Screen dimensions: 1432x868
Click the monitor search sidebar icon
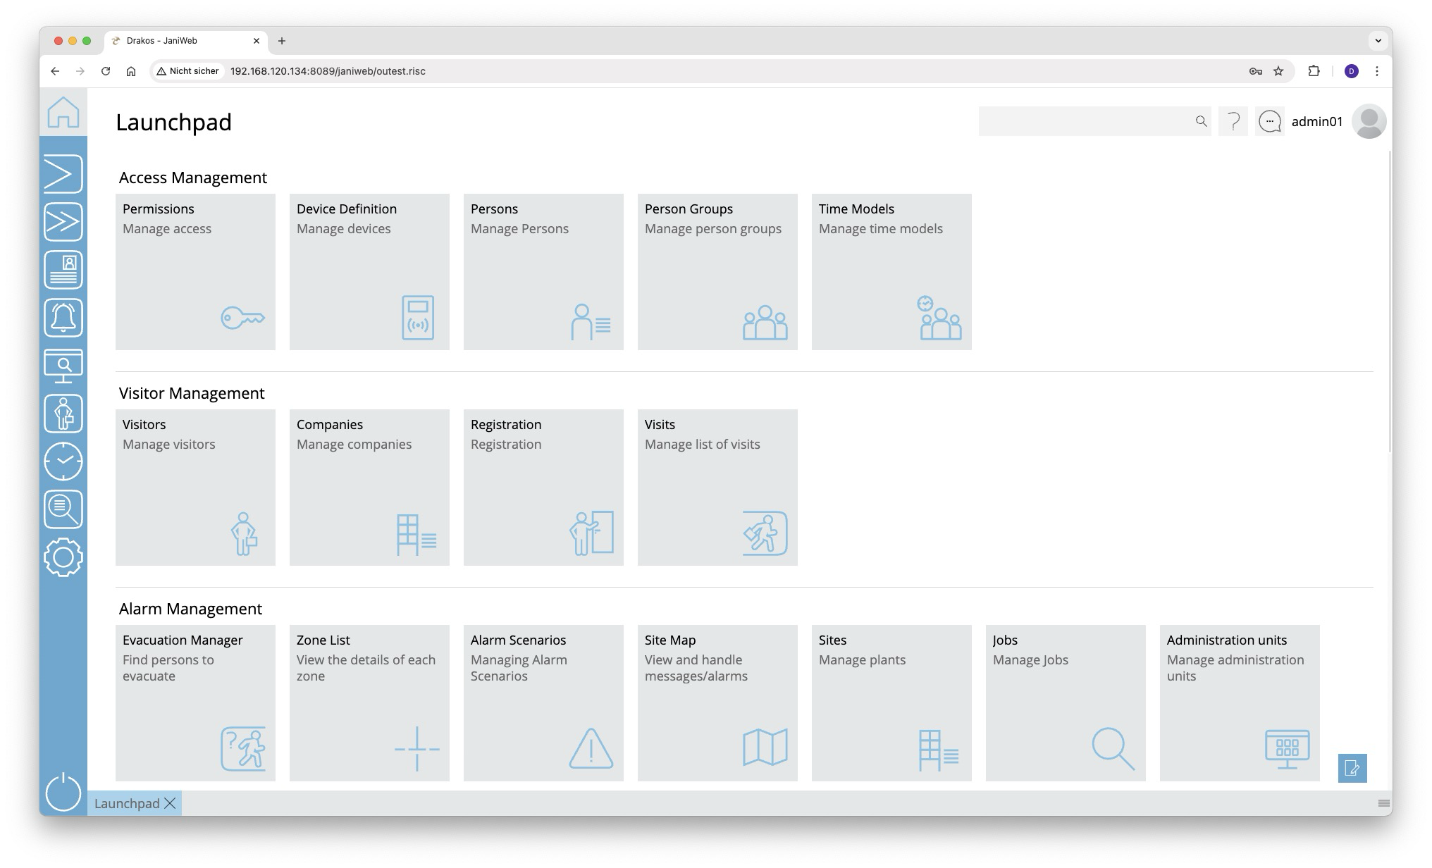point(63,366)
